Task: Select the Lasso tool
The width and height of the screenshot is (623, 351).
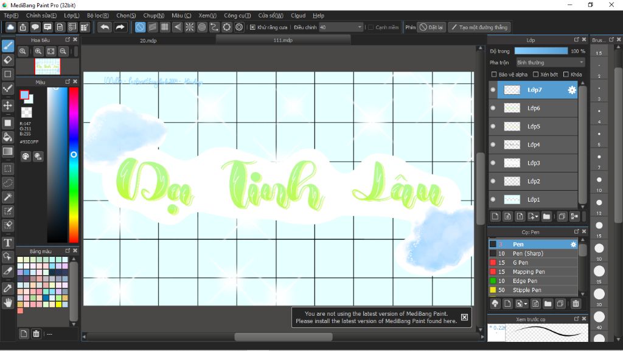Action: pos(7,183)
